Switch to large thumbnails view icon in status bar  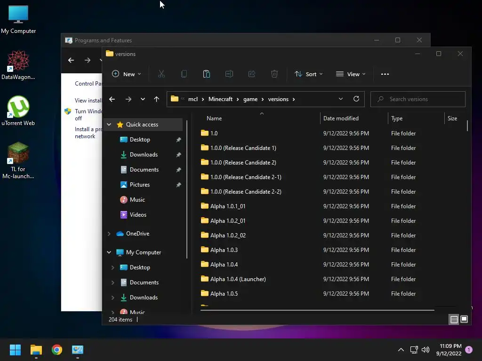pyautogui.click(x=464, y=319)
